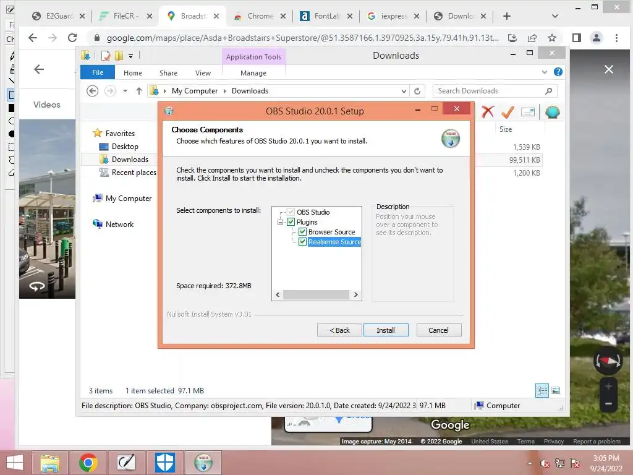Viewport: 633px width, 475px height.
Task: Click the red X delete toolbar icon
Action: pyautogui.click(x=488, y=112)
